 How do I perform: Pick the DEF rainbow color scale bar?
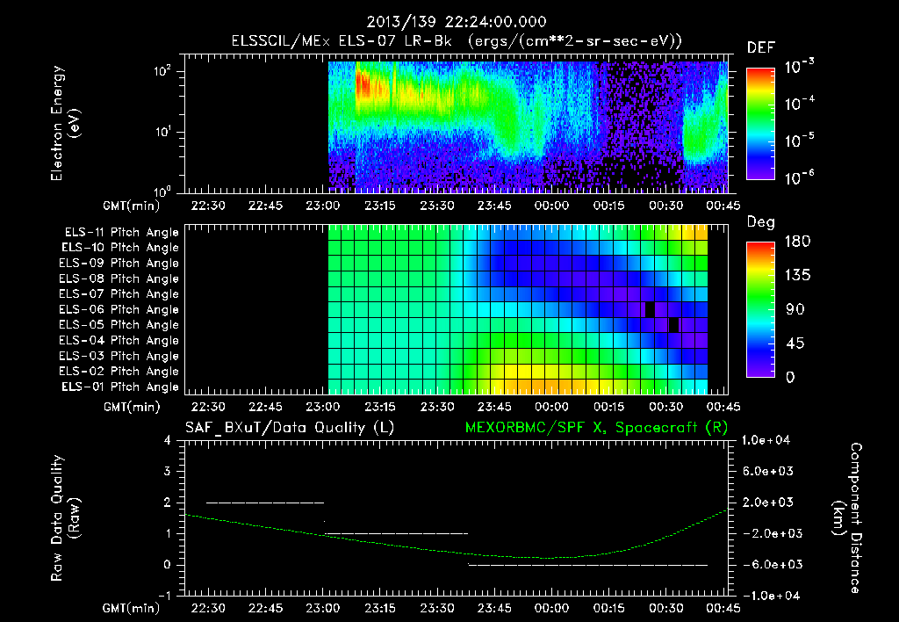coord(760,124)
